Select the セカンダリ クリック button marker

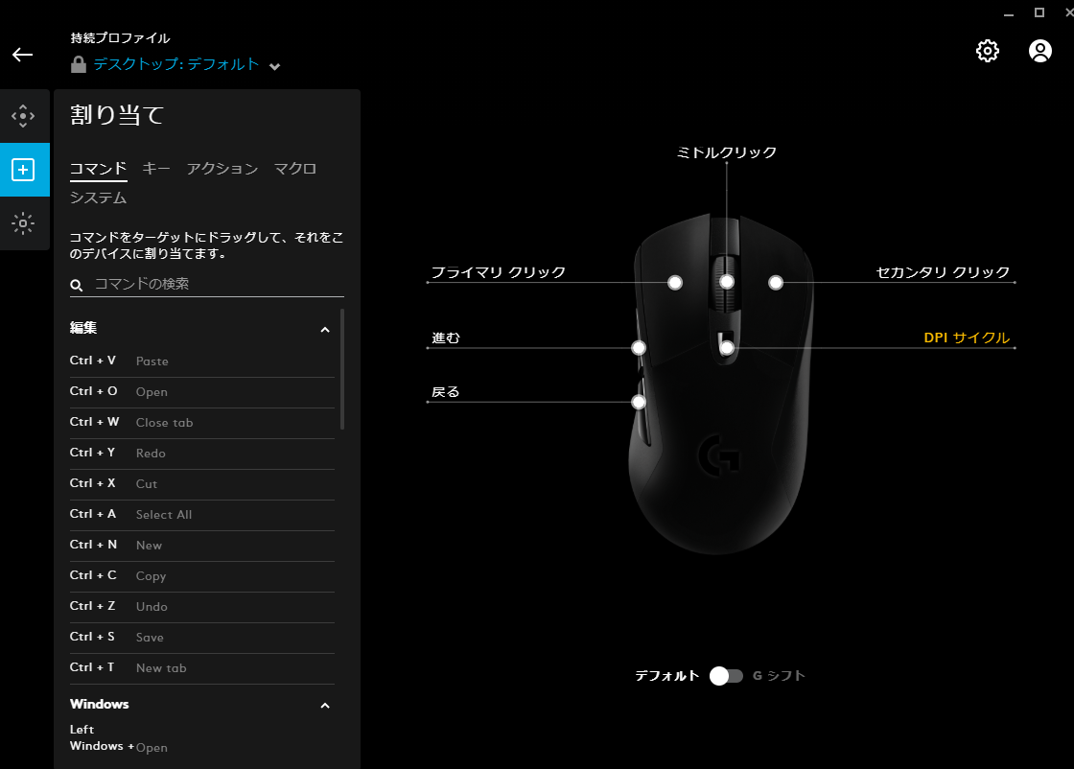point(776,283)
